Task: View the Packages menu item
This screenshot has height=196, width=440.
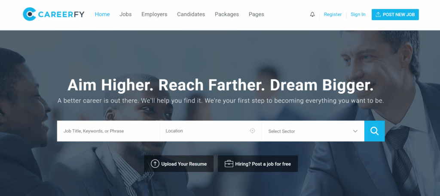Action: pos(227,14)
